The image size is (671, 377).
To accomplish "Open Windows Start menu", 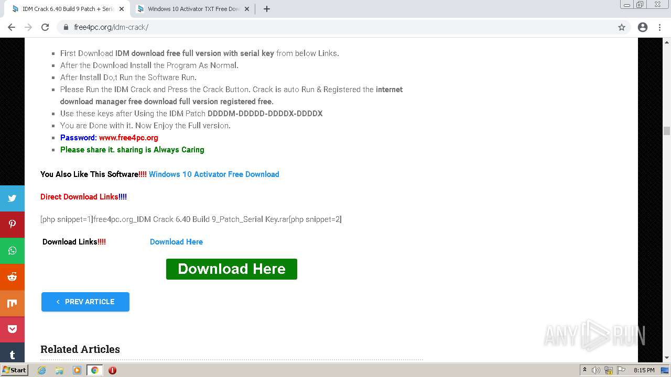I will point(14,370).
